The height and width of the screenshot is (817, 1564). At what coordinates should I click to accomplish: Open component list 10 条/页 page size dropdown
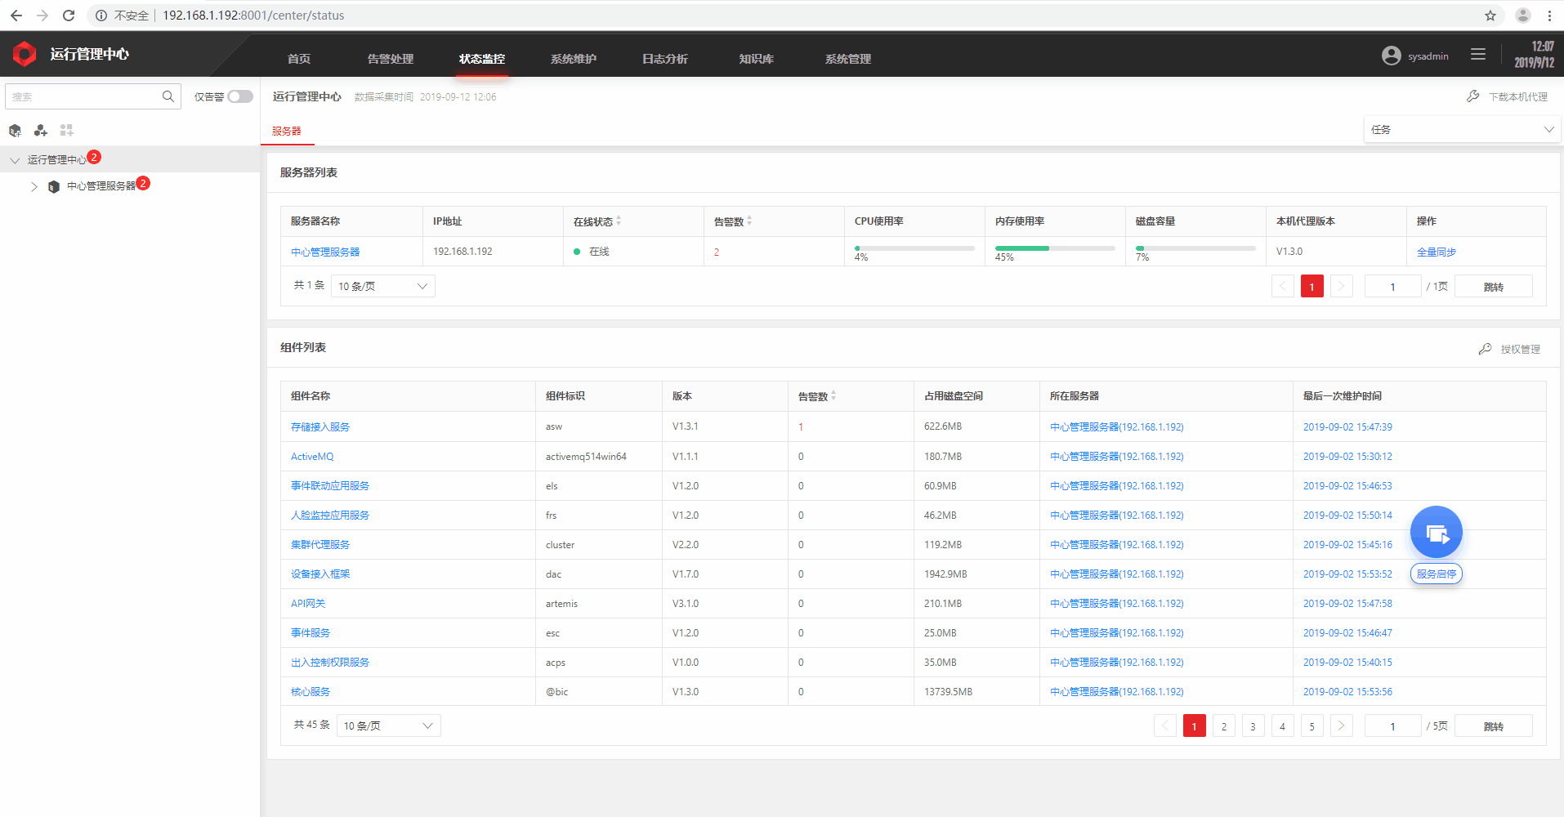388,725
